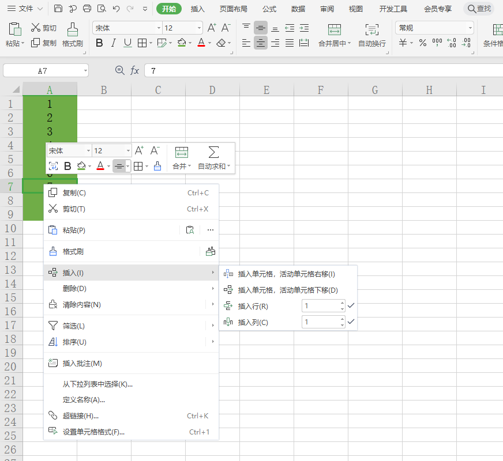The height and width of the screenshot is (461, 503).
Task: Click the Print Preview icon
Action: (102, 9)
